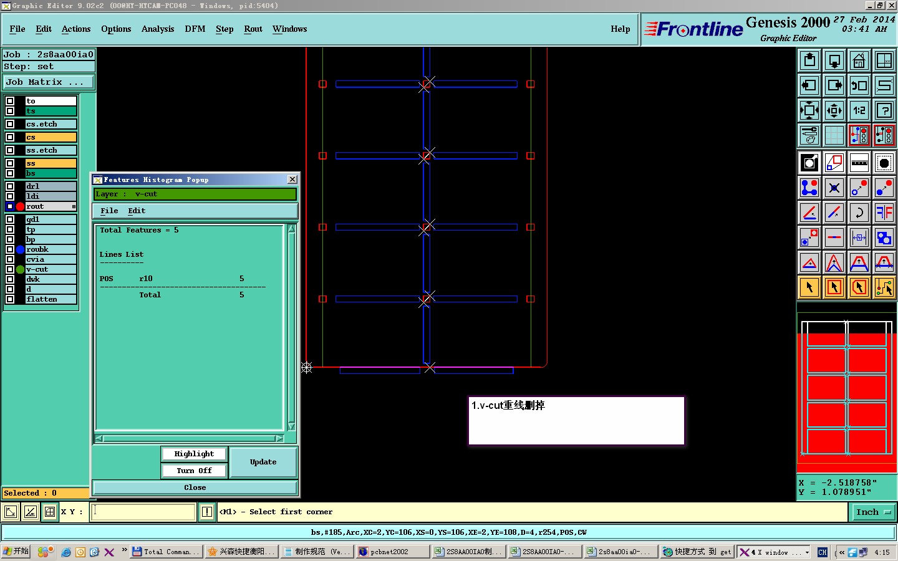Toggle the checkbox for layer flatten
Viewport: 898px width, 561px height.
pos(10,299)
